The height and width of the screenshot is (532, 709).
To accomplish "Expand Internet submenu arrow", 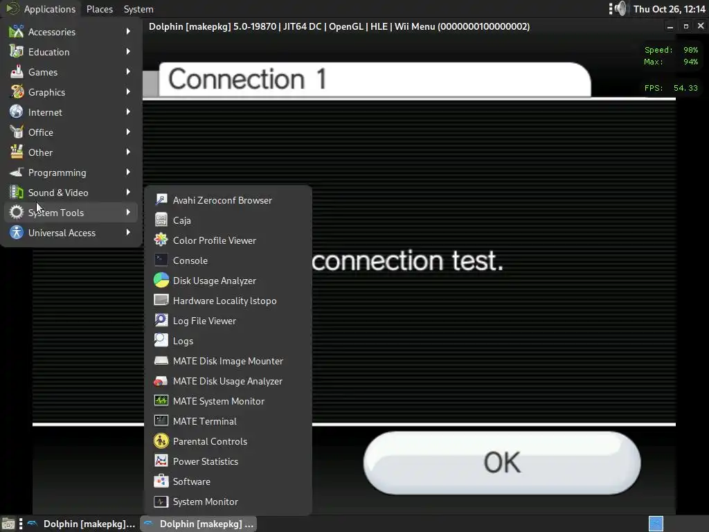I will pos(128,112).
